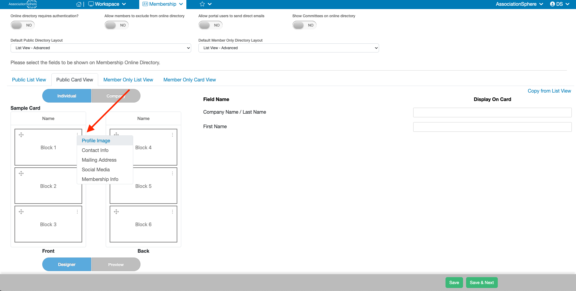Click the Workspace menu label
Viewport: 576px width, 291px height.
(107, 4)
